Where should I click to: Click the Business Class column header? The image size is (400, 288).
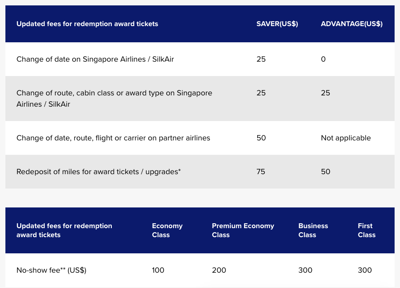coord(313,230)
